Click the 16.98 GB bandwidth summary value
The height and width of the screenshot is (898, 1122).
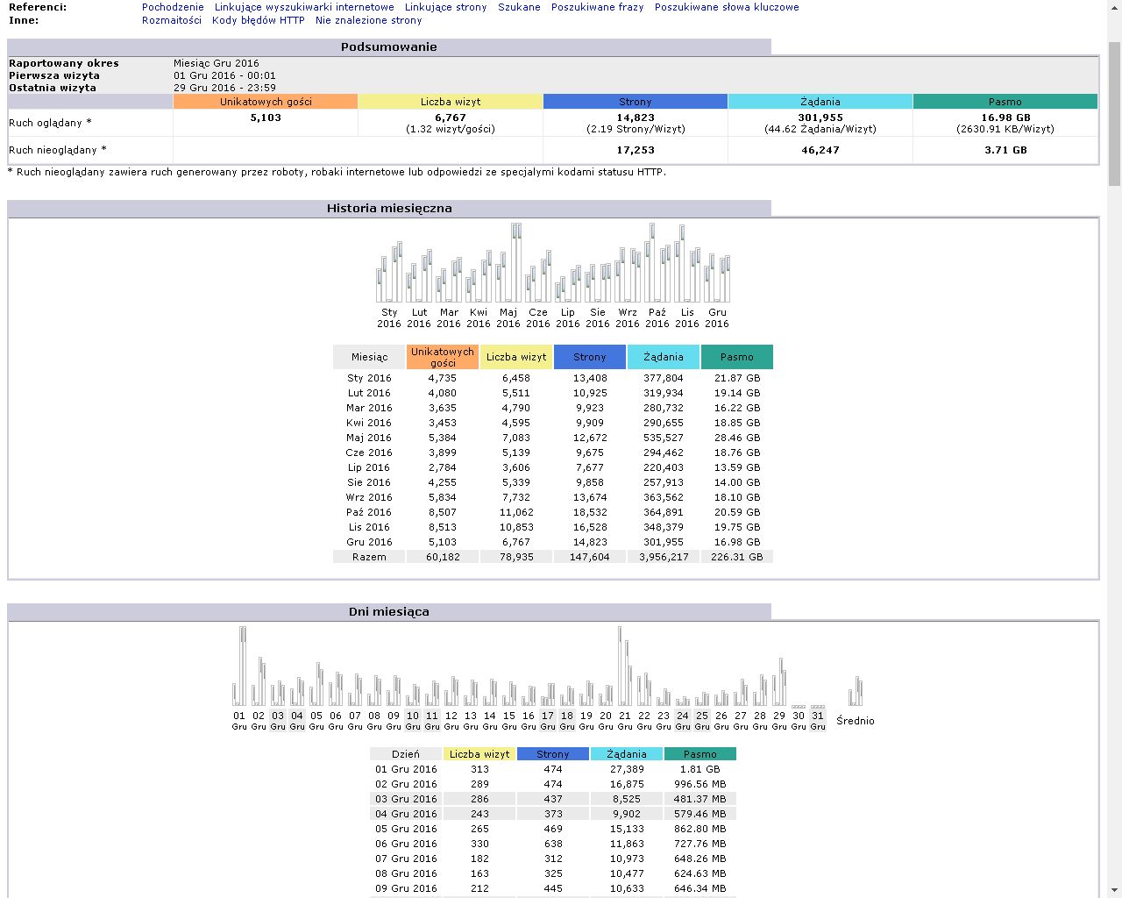point(1005,118)
